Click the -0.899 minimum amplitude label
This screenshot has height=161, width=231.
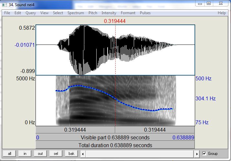pyautogui.click(x=27, y=71)
